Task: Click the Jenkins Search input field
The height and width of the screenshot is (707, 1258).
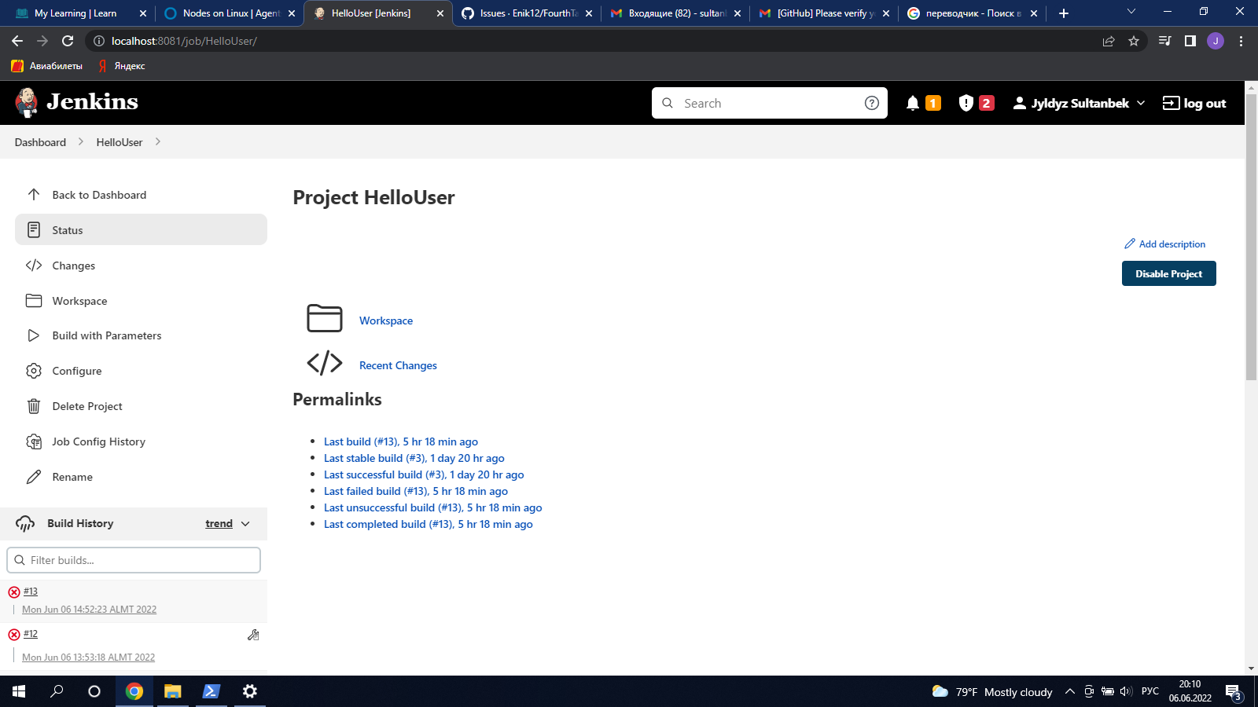Action: 769,103
